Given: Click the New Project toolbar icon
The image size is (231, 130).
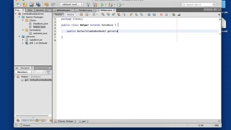Looking at the screenshot, I should 25,5.
